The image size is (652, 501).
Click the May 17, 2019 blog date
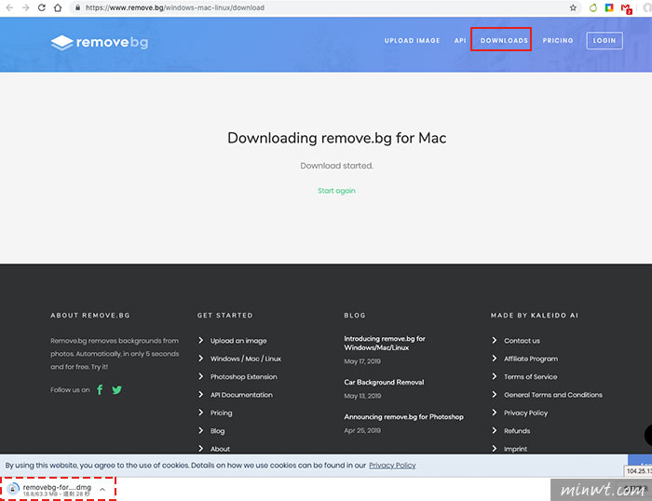coord(362,361)
